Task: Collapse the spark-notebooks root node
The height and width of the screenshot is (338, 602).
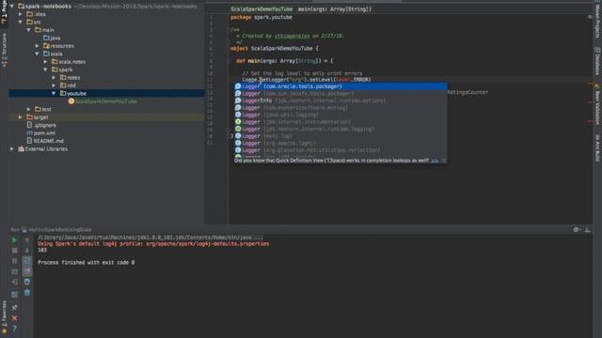Action: pos(12,7)
